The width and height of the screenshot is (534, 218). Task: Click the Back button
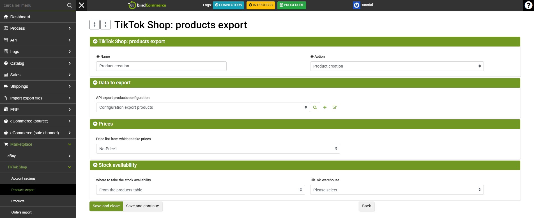[366, 206]
